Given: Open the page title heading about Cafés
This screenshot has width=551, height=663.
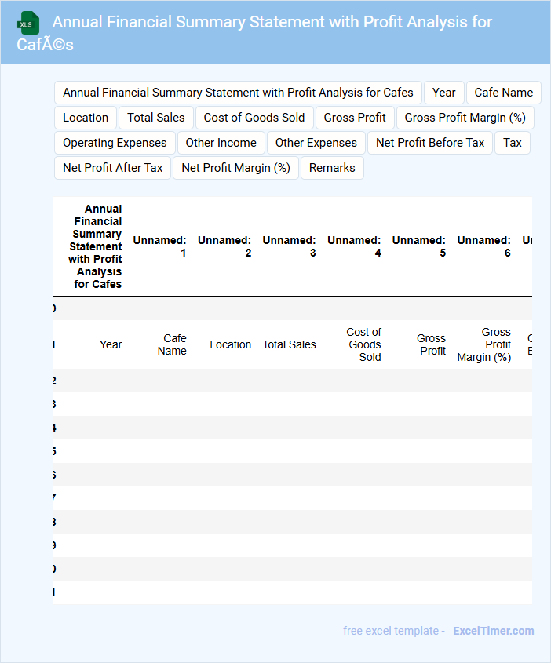Looking at the screenshot, I should 254,33.
